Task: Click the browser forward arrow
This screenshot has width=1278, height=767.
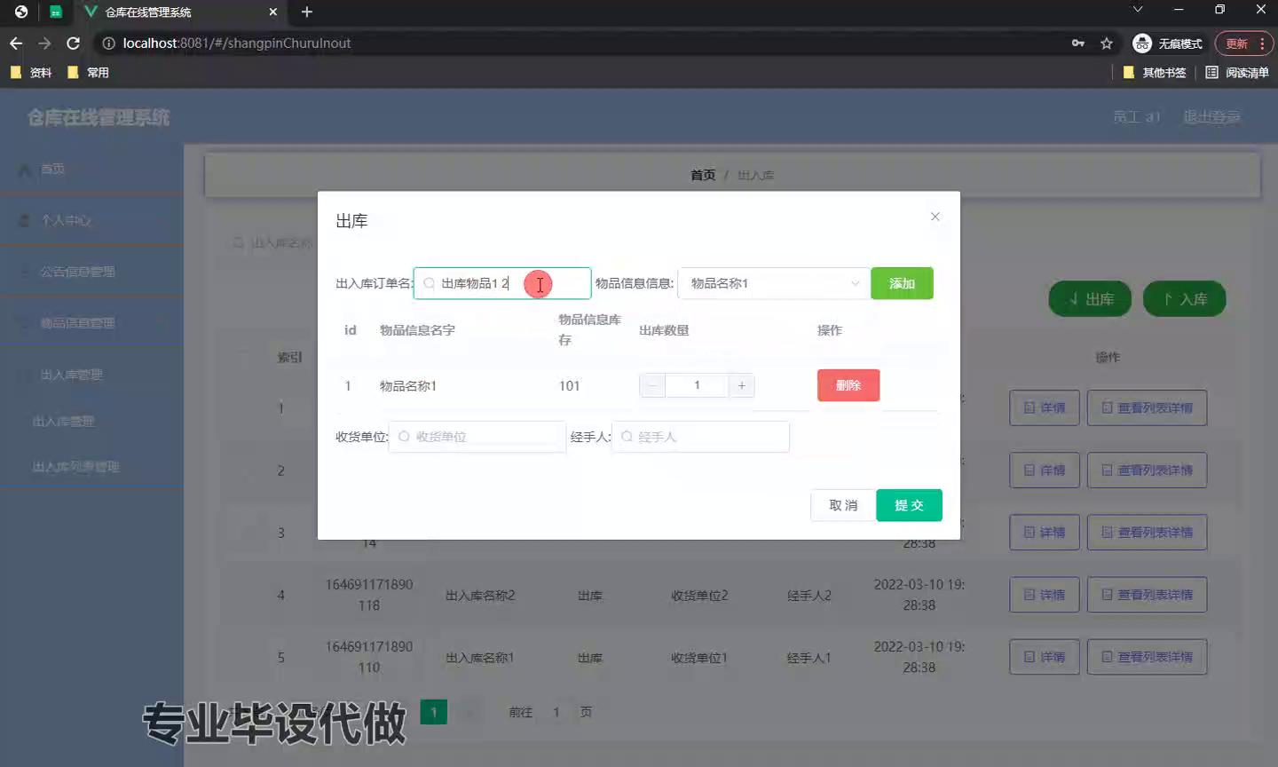Action: 44,43
